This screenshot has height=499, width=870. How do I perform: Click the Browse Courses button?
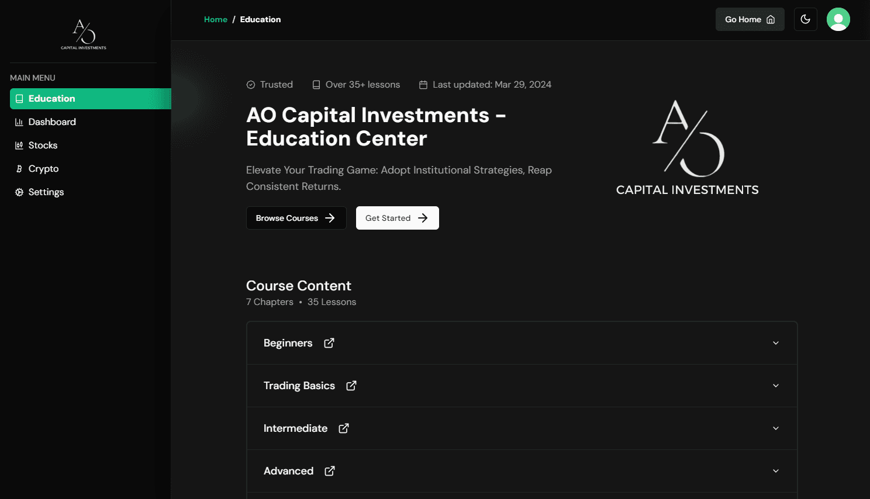pyautogui.click(x=296, y=218)
